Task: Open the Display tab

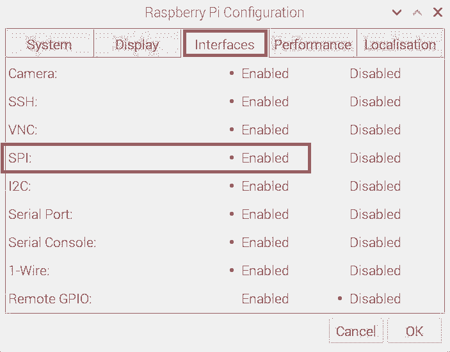Action: point(137,45)
